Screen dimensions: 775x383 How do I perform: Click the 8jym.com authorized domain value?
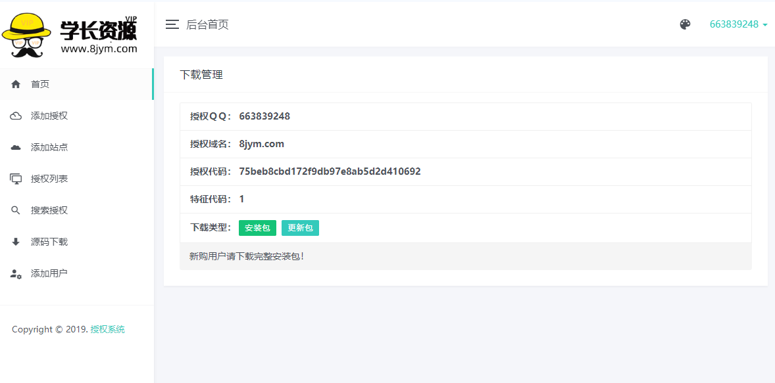[261, 144]
